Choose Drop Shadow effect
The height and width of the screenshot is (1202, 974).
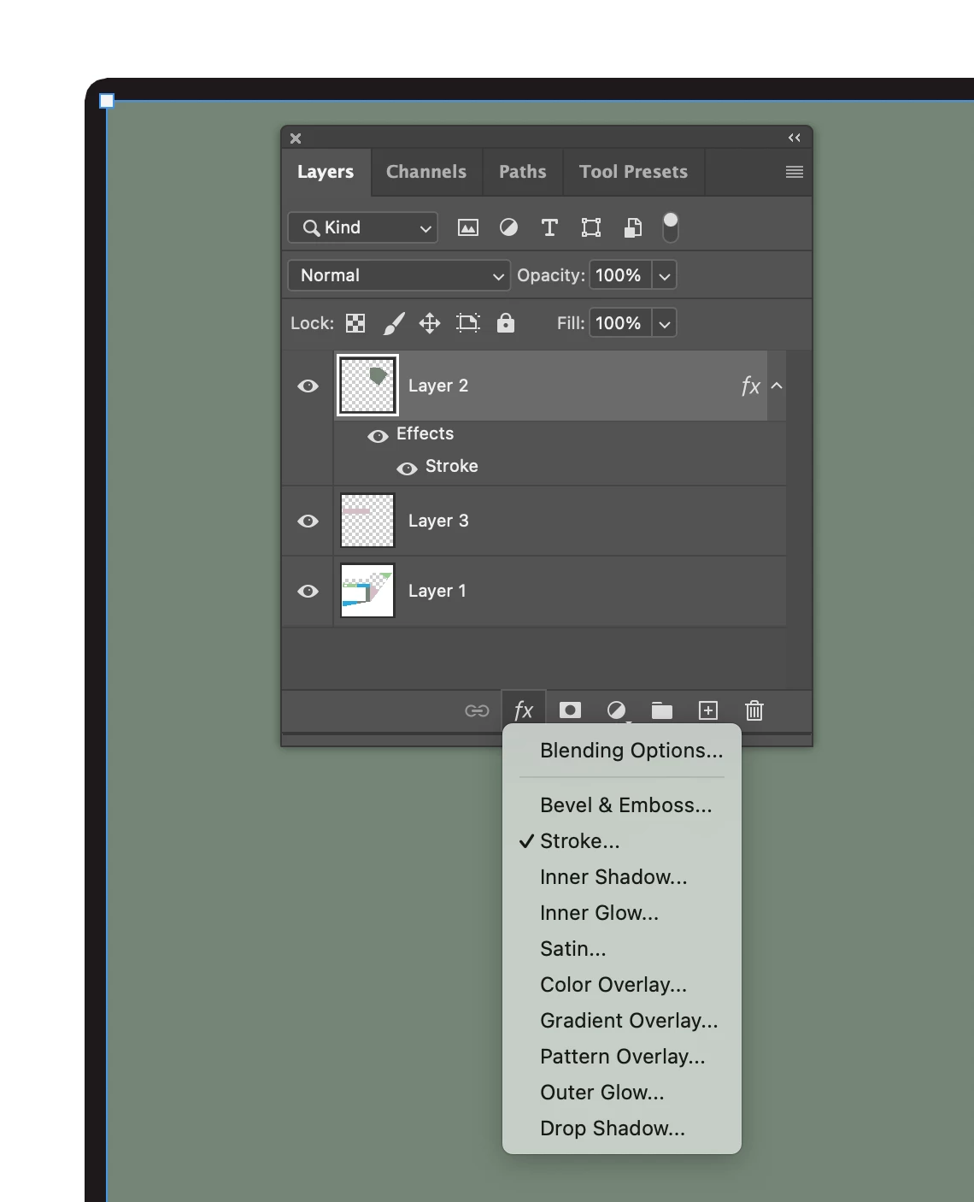pyautogui.click(x=622, y=1128)
